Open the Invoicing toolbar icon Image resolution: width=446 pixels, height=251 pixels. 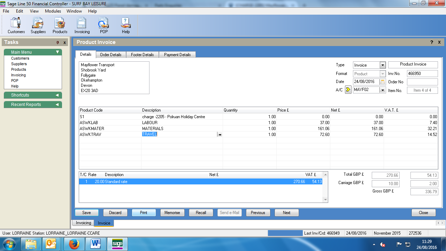pos(82,25)
